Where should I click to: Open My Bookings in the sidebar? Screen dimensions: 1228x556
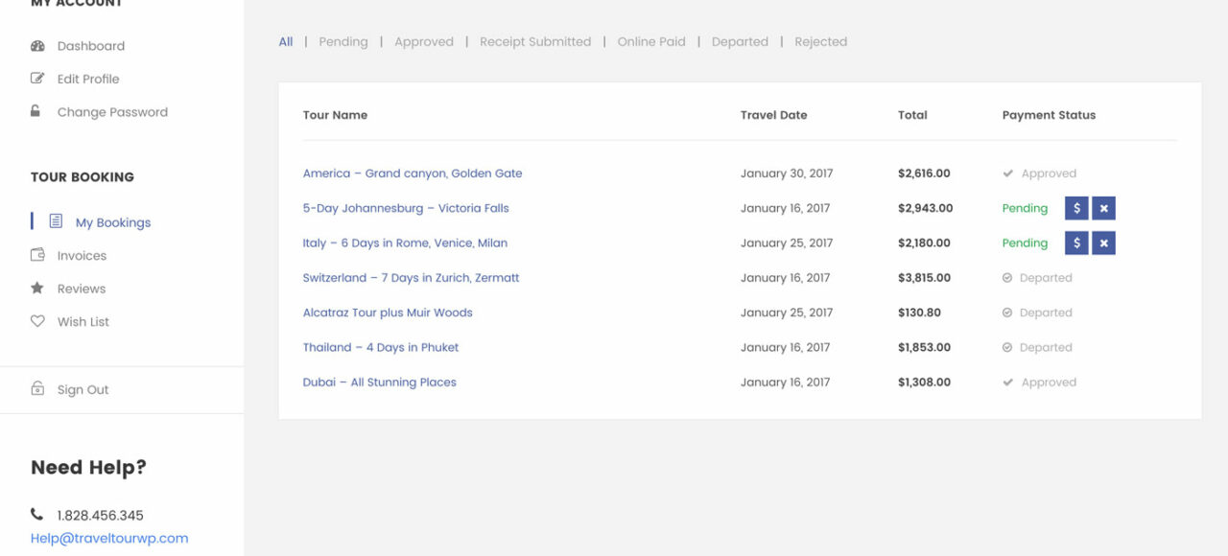pos(112,222)
